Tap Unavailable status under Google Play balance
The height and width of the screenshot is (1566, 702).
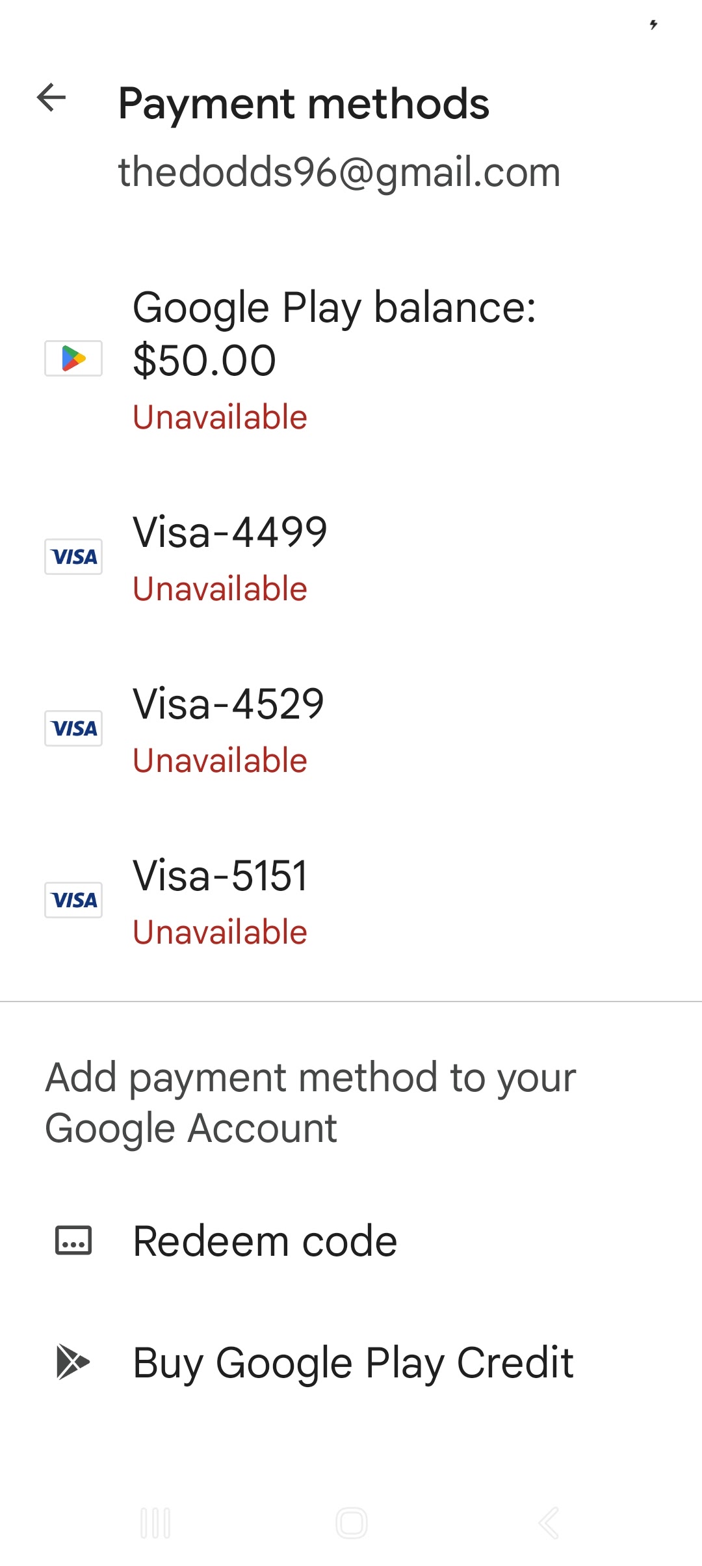click(220, 418)
